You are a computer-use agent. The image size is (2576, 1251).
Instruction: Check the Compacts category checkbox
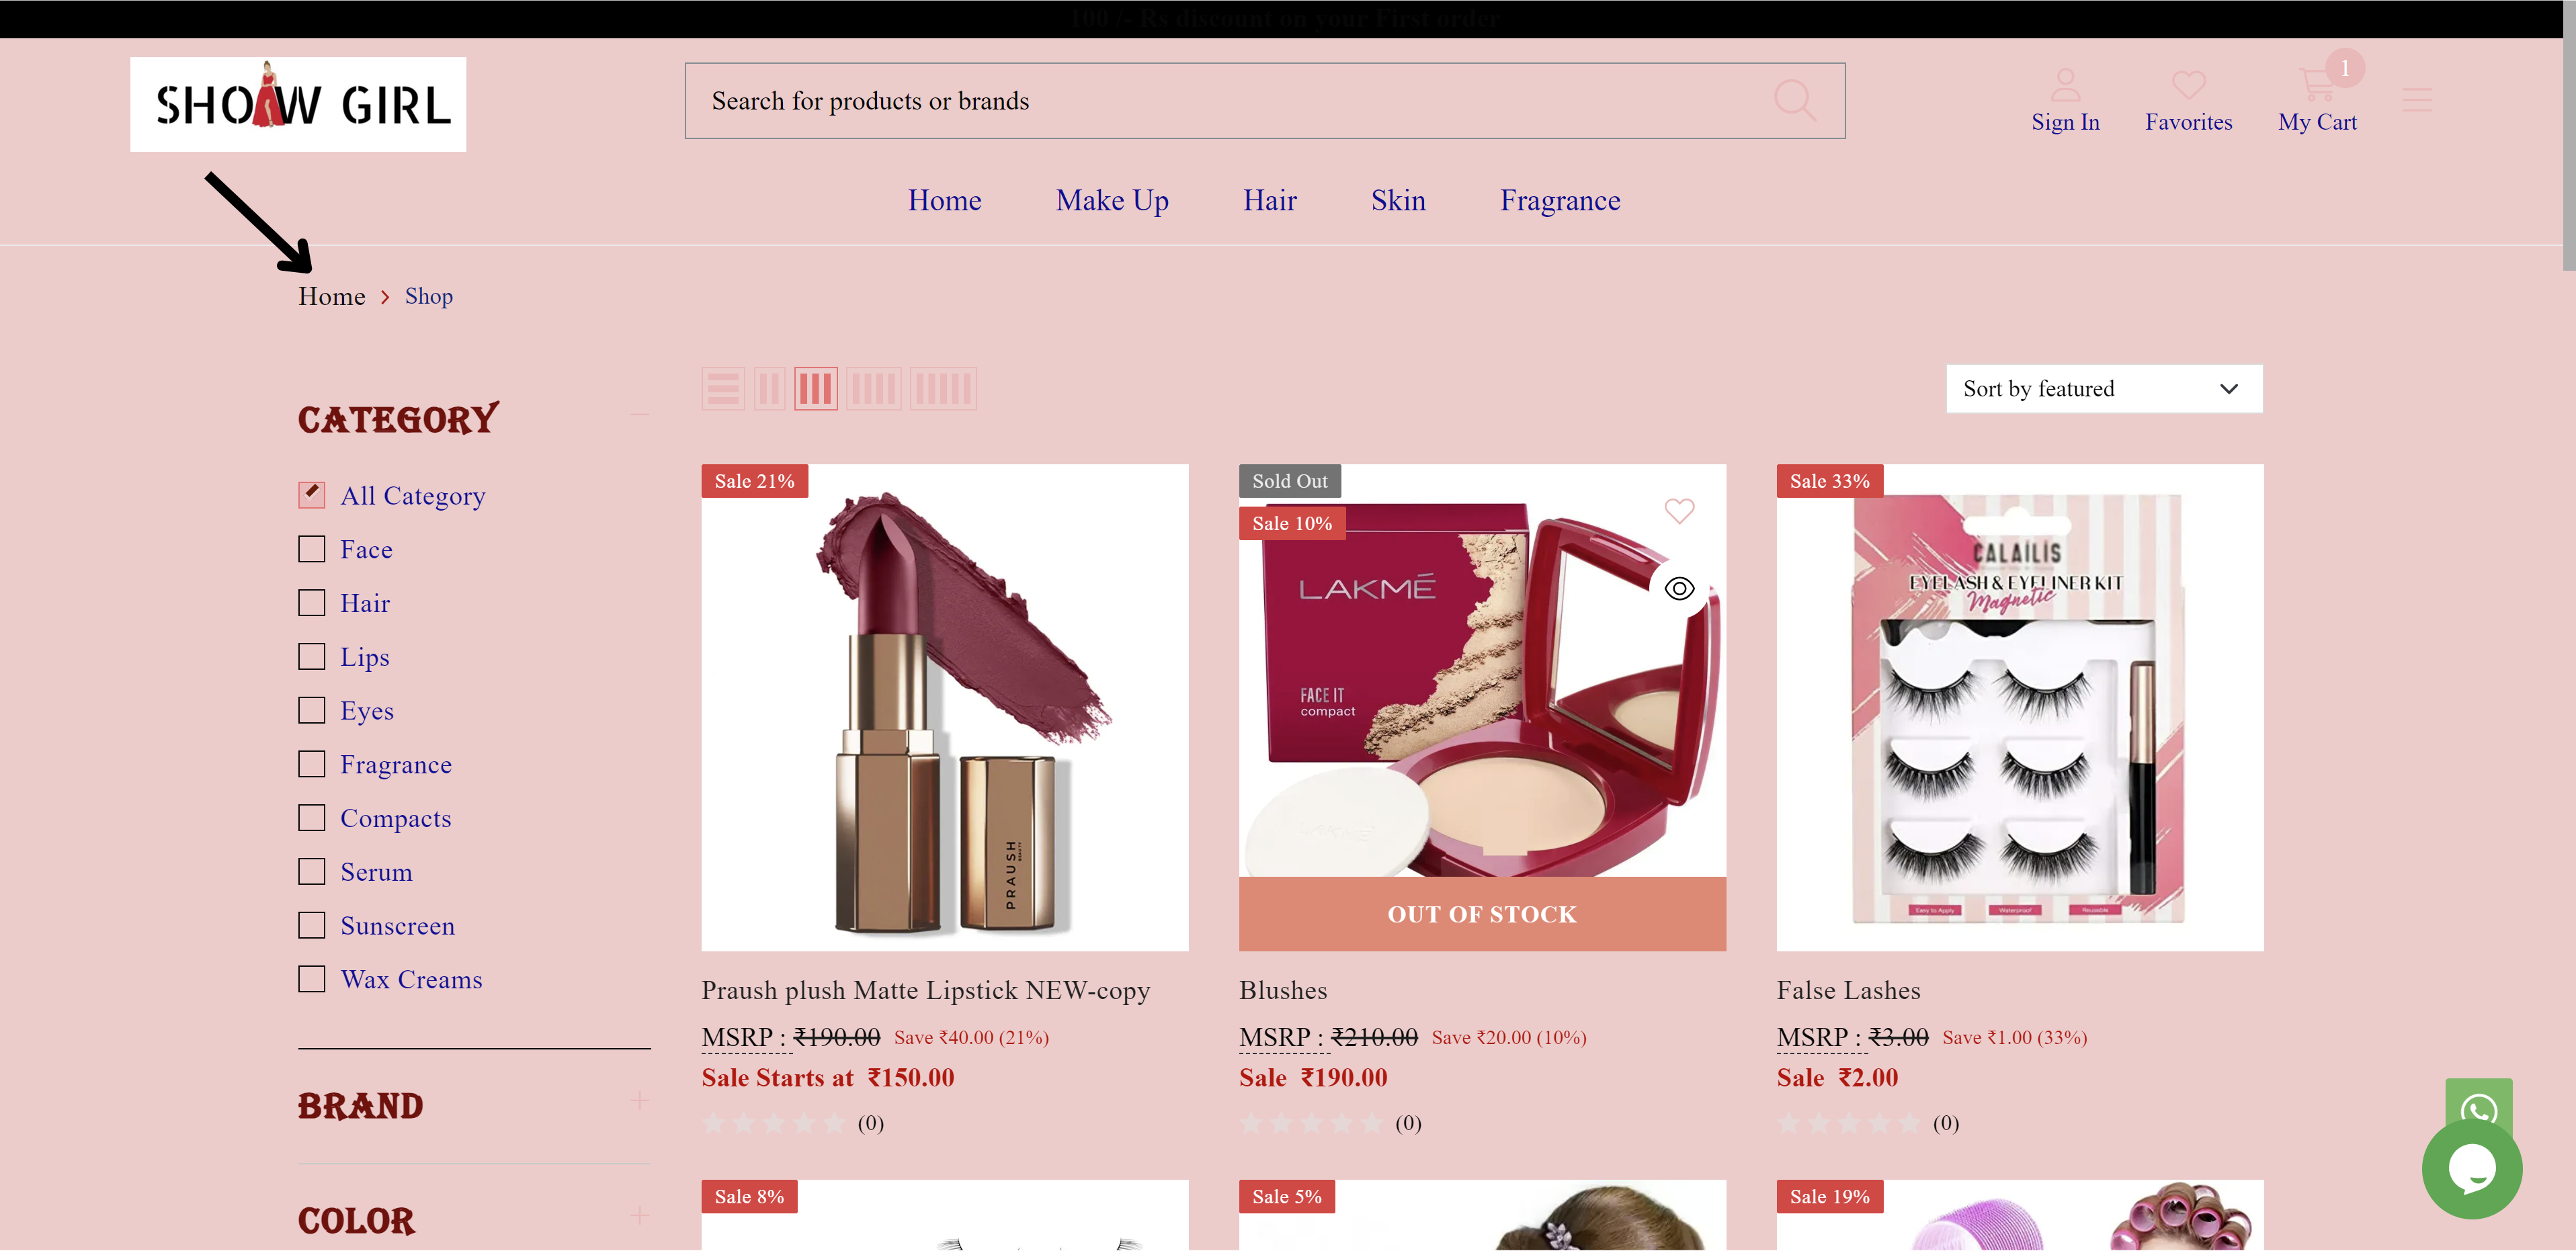311,818
